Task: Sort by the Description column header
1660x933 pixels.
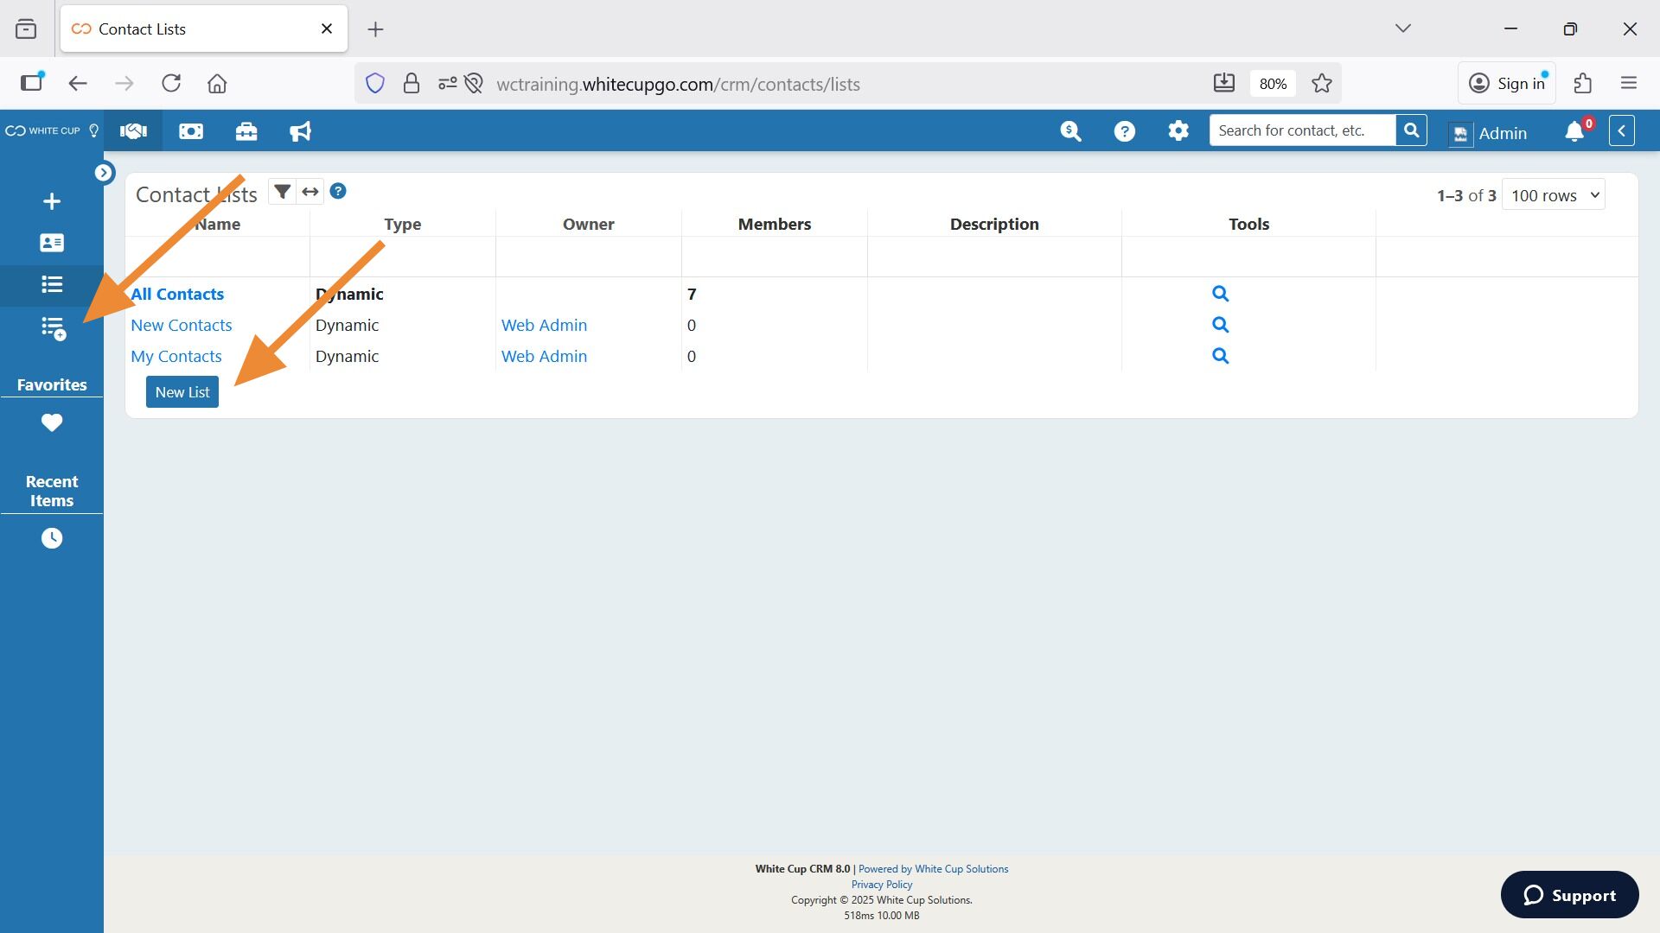Action: pos(994,224)
